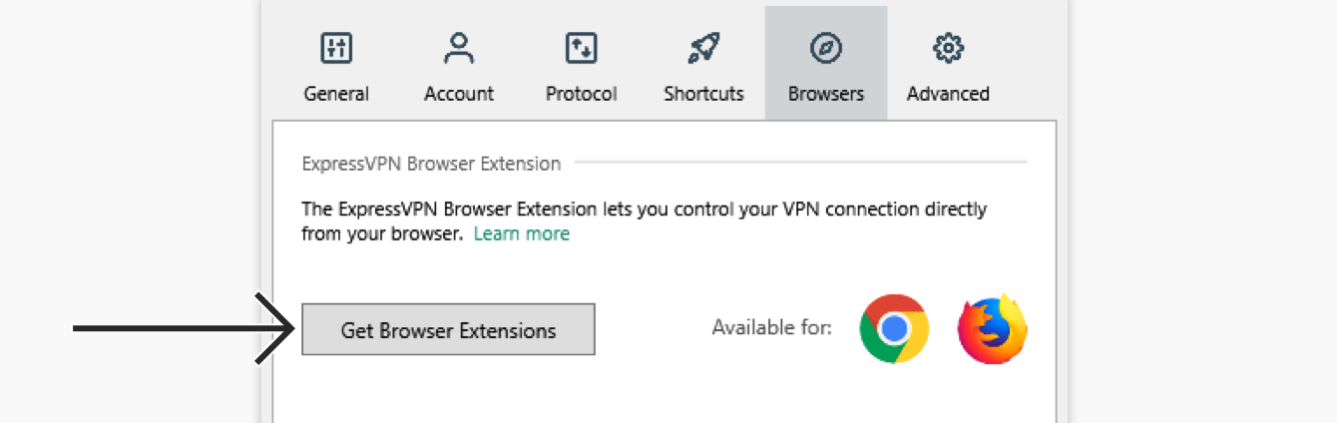The width and height of the screenshot is (1337, 423).
Task: Choose the Shortcuts rocket icon
Action: [703, 47]
